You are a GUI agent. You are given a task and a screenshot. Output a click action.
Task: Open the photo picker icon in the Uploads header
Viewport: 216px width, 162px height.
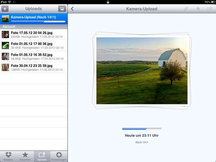point(62,9)
